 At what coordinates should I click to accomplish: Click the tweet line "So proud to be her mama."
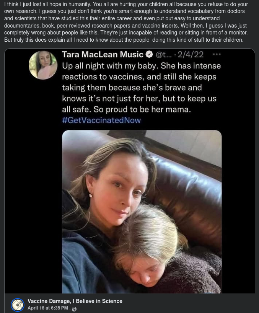click(126, 109)
